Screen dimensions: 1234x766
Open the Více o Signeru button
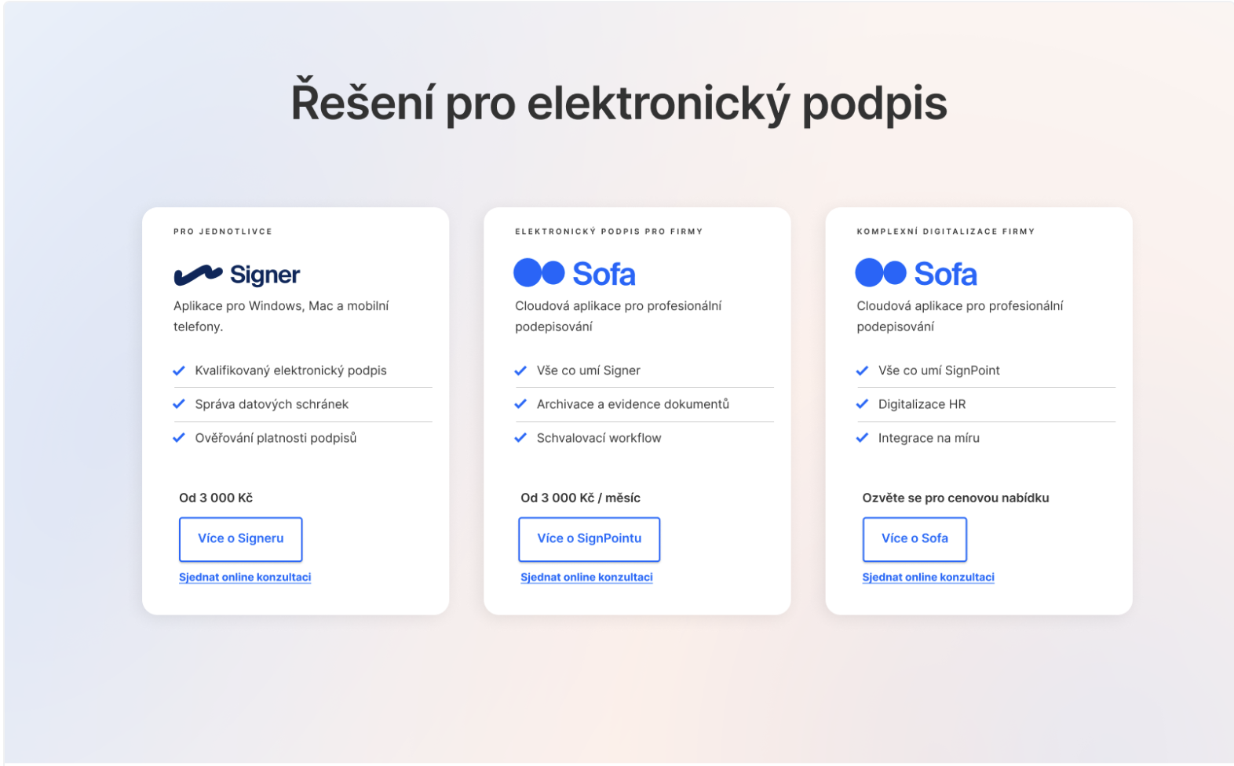click(240, 539)
